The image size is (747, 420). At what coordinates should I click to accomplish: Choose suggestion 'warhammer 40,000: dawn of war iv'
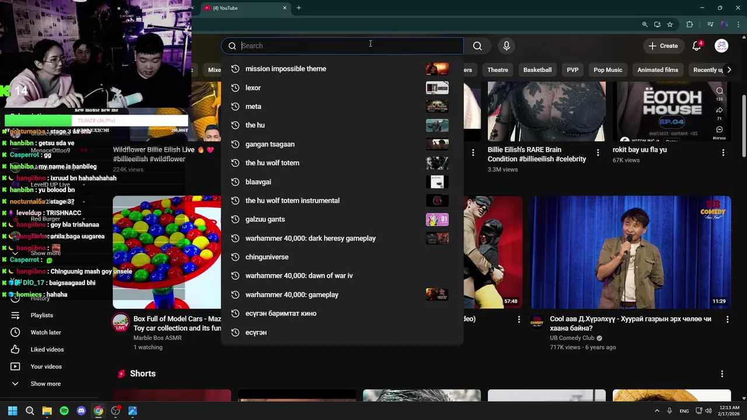[x=342, y=276]
